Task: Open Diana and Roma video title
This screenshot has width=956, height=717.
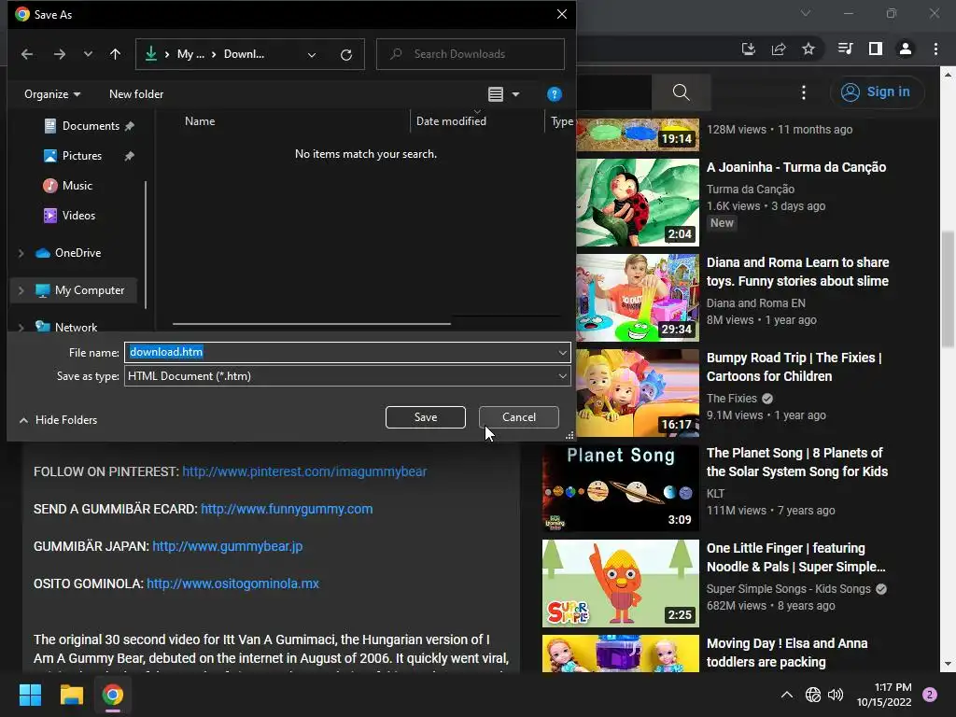Action: (x=797, y=272)
